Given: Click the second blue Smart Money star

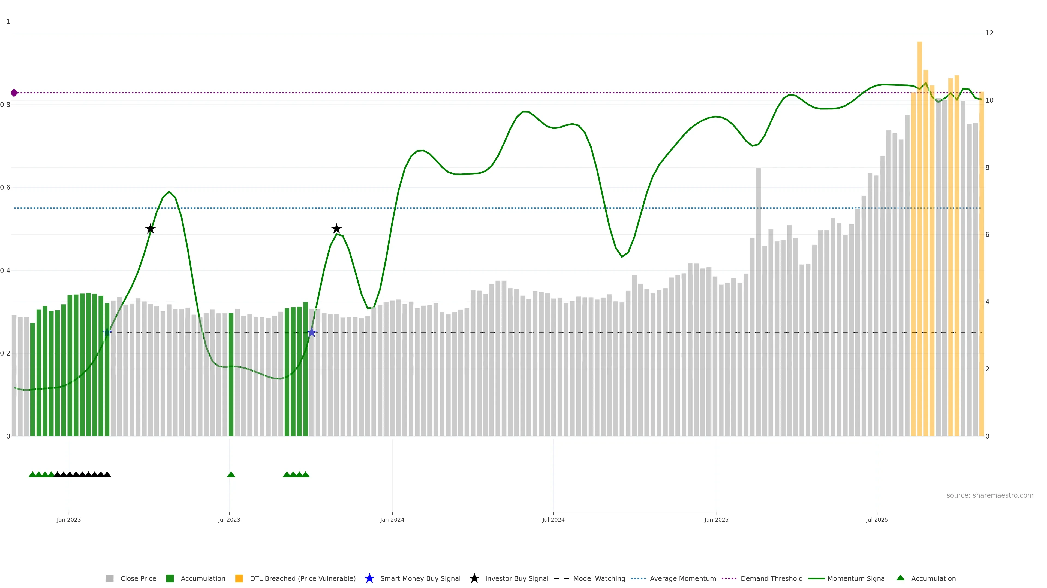Looking at the screenshot, I should [312, 333].
